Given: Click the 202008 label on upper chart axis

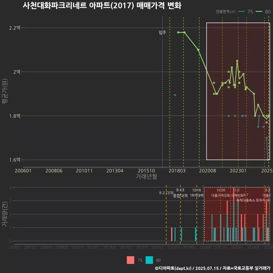Looking at the screenshot, I should pyautogui.click(x=208, y=171).
